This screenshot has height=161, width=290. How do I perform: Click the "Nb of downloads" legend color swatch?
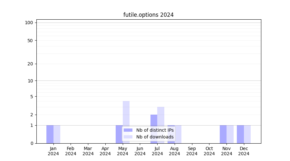tap(128, 137)
